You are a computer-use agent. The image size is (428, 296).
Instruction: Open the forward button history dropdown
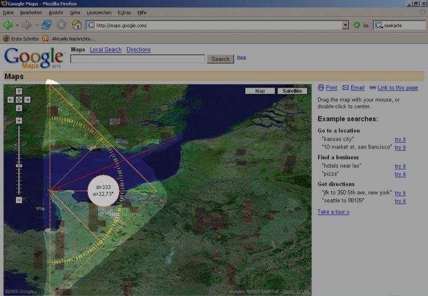coord(36,26)
